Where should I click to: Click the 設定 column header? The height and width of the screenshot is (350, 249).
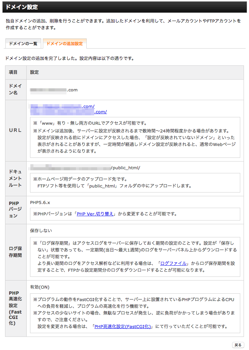[x=34, y=72]
